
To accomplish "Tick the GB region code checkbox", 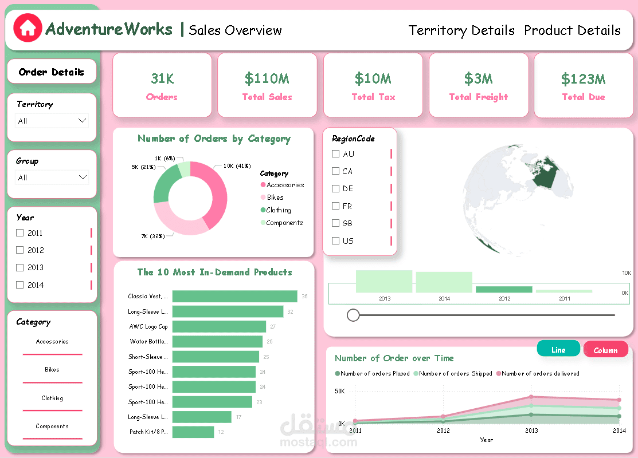I will (336, 223).
